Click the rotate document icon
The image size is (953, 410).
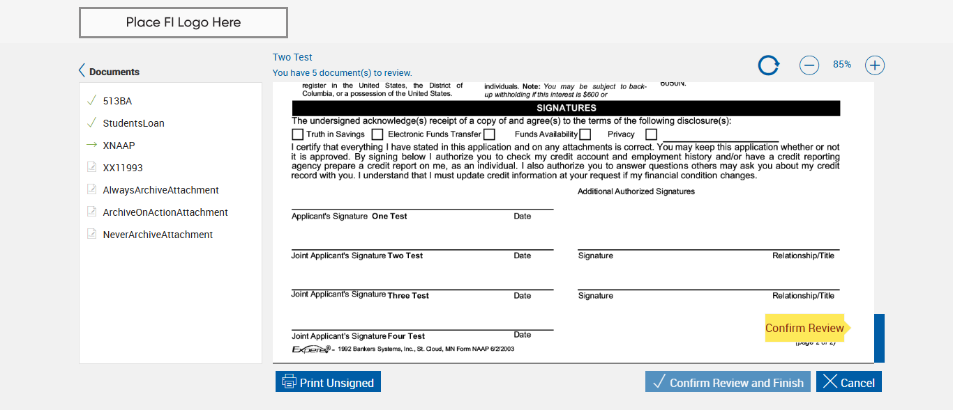click(769, 65)
